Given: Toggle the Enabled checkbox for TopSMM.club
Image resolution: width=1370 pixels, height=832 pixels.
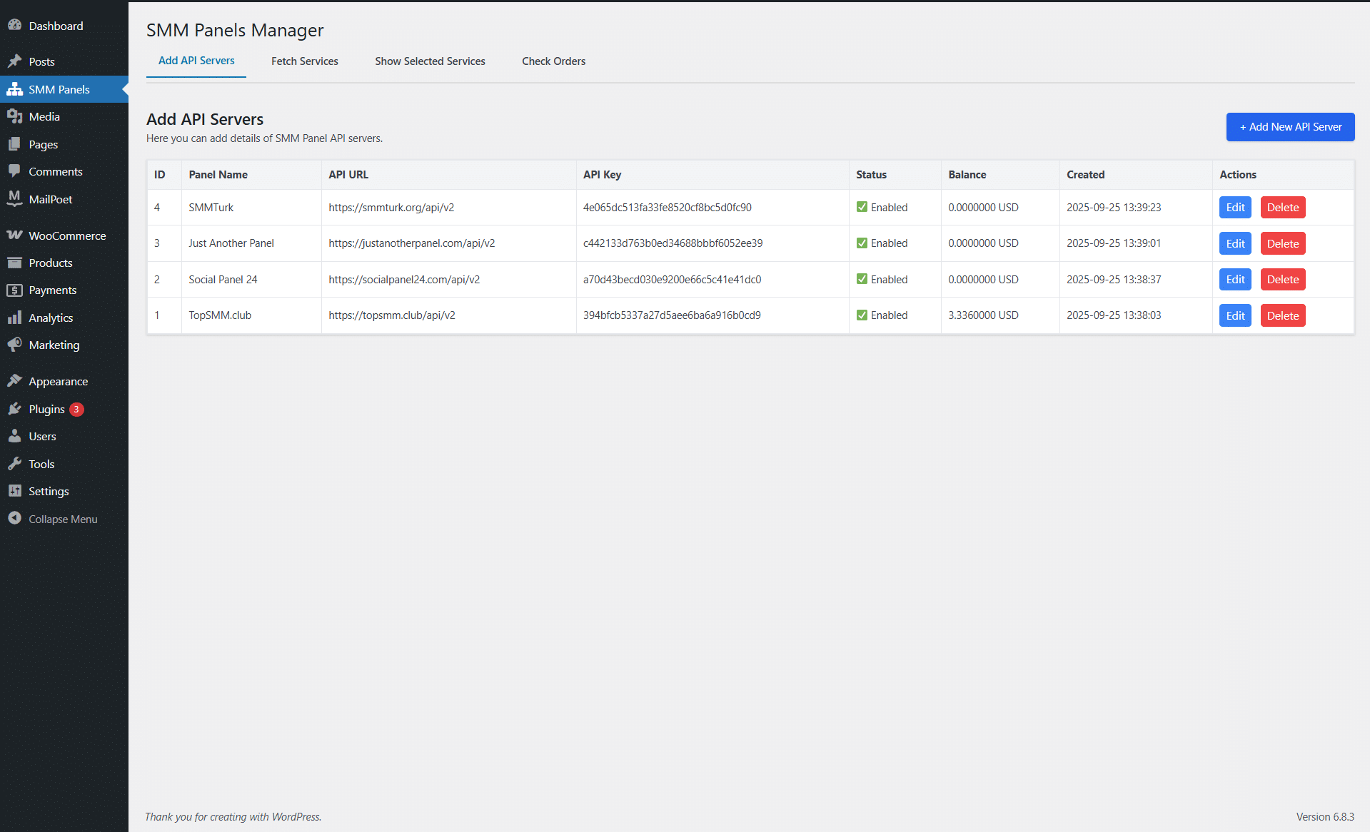Looking at the screenshot, I should (862, 315).
